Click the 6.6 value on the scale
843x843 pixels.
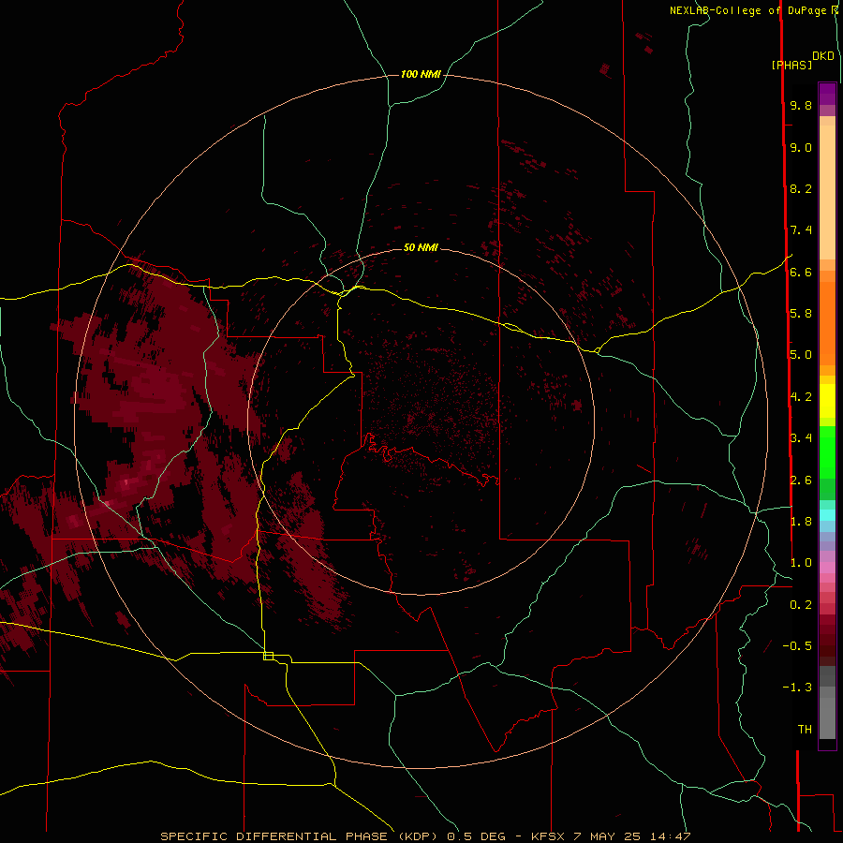coord(801,273)
